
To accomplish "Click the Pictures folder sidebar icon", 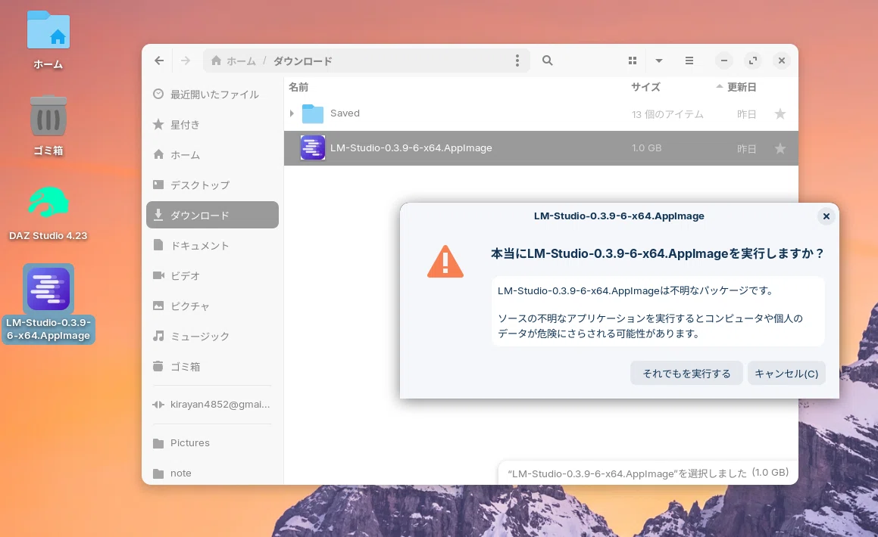I will 158,443.
